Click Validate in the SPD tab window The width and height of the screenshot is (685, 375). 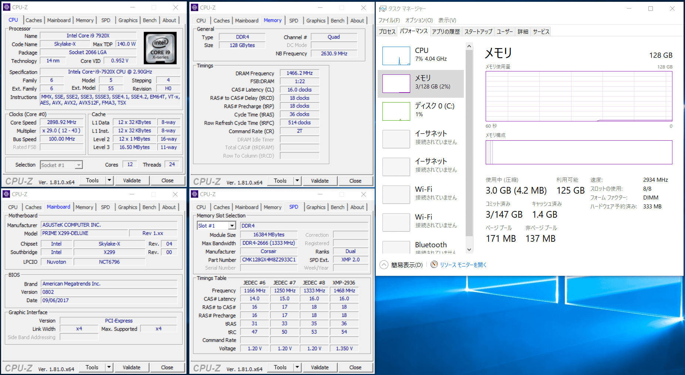[x=320, y=367]
